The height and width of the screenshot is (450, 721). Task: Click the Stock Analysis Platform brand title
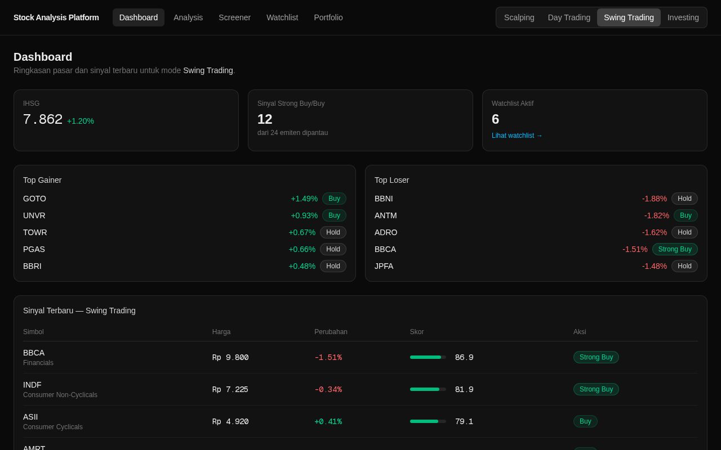coord(56,17)
